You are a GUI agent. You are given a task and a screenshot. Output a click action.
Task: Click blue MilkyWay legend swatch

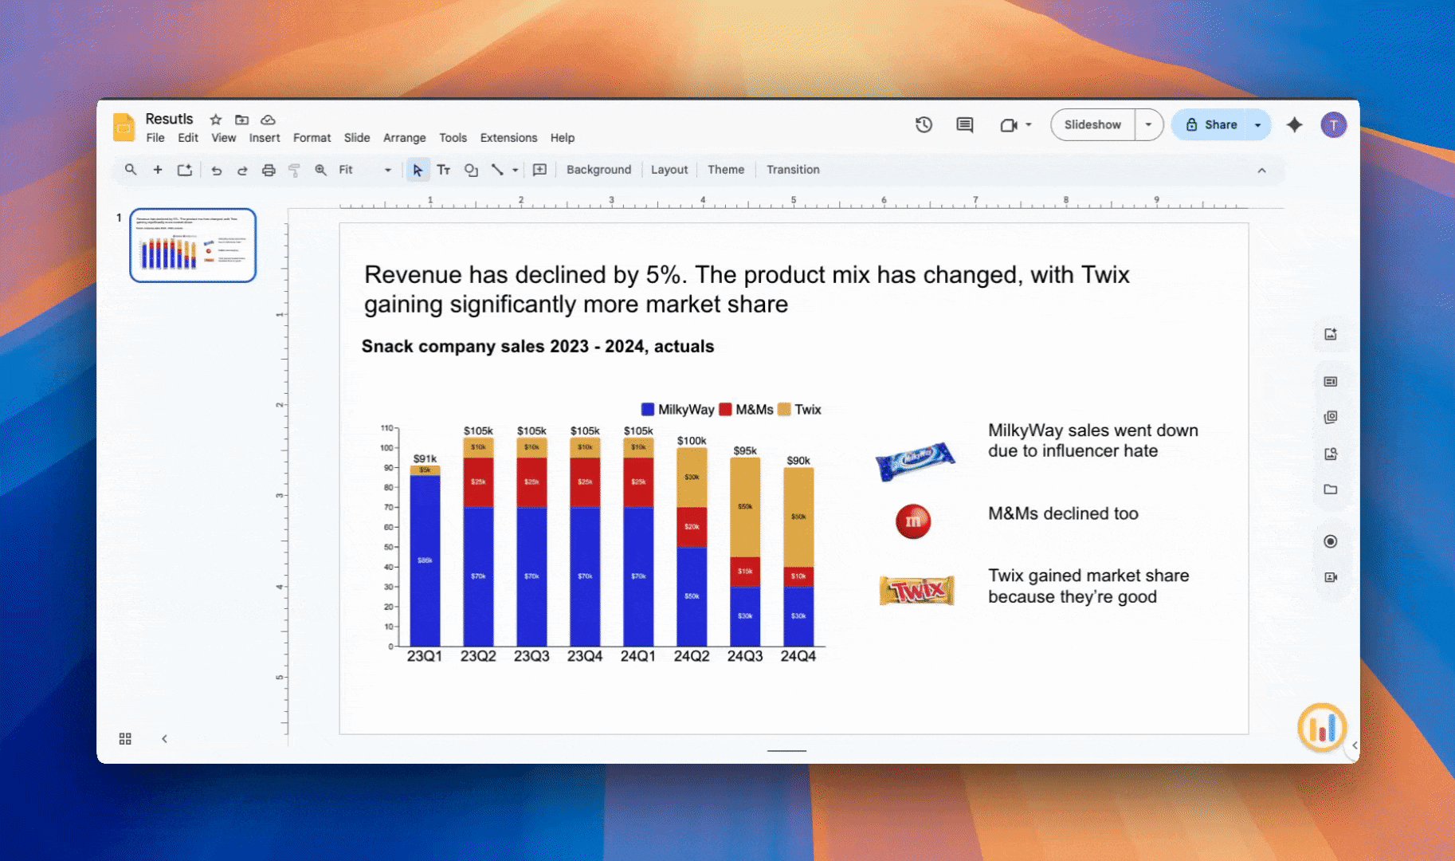[648, 409]
